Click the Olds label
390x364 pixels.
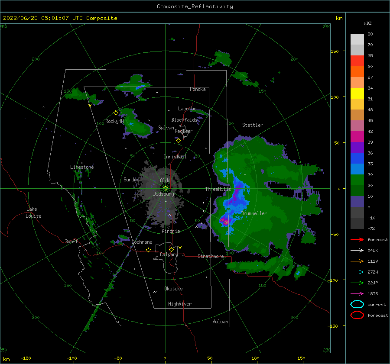165,180
